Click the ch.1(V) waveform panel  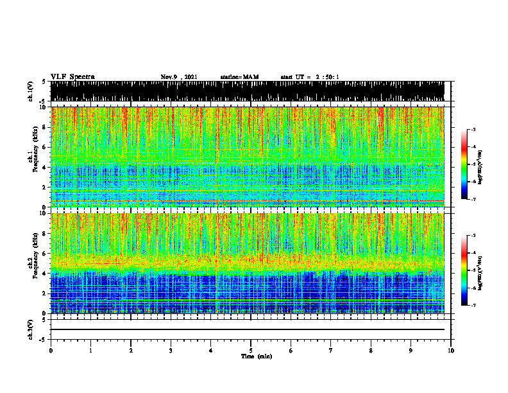coord(248,91)
